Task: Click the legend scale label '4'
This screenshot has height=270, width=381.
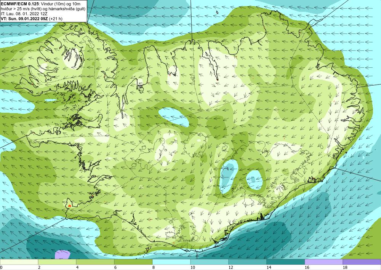Action: click(x=77, y=267)
